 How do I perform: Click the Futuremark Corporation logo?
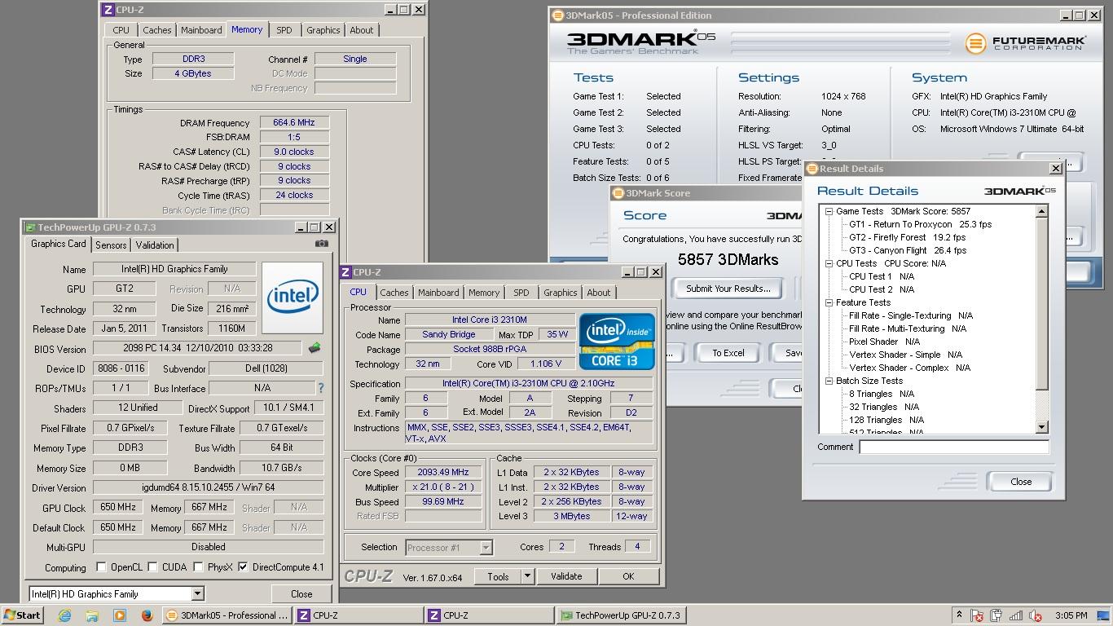tap(1026, 43)
